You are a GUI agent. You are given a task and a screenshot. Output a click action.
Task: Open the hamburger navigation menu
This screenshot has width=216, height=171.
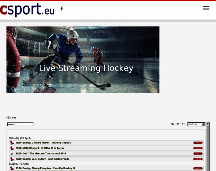click(x=206, y=8)
